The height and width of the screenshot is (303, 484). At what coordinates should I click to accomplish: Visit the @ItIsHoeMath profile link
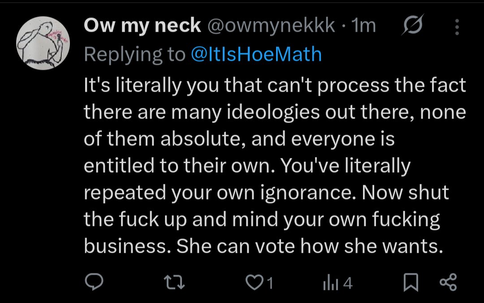[256, 54]
